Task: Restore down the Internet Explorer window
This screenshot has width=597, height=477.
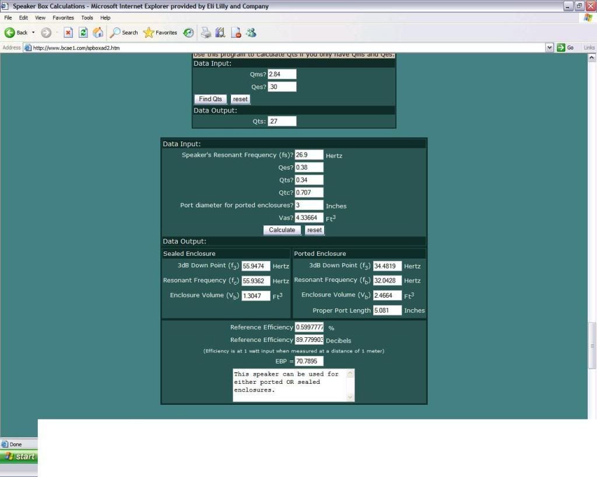Action: pos(579,6)
